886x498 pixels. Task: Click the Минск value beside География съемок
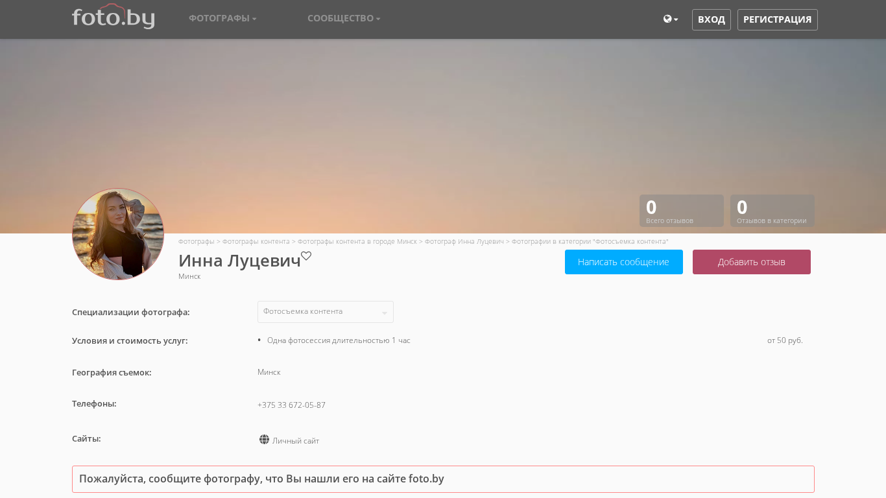coord(269,372)
